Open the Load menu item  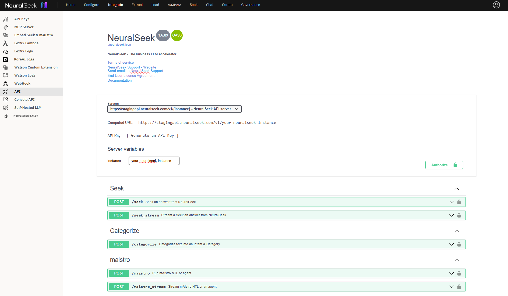pyautogui.click(x=155, y=5)
